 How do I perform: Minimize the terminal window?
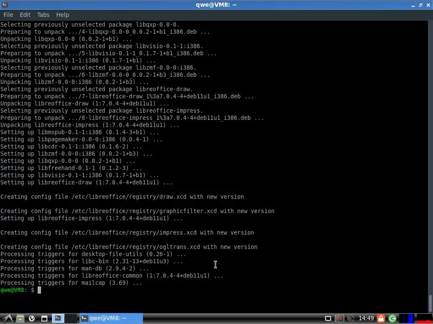[x=413, y=5]
